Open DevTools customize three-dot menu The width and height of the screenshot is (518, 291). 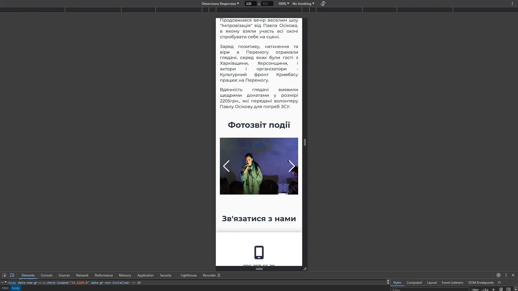pos(506,275)
